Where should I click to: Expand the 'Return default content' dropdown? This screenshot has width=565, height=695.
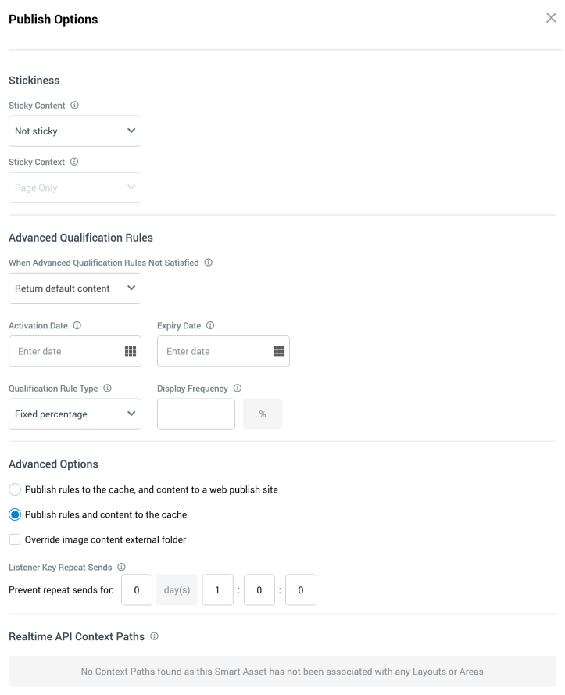pos(75,288)
